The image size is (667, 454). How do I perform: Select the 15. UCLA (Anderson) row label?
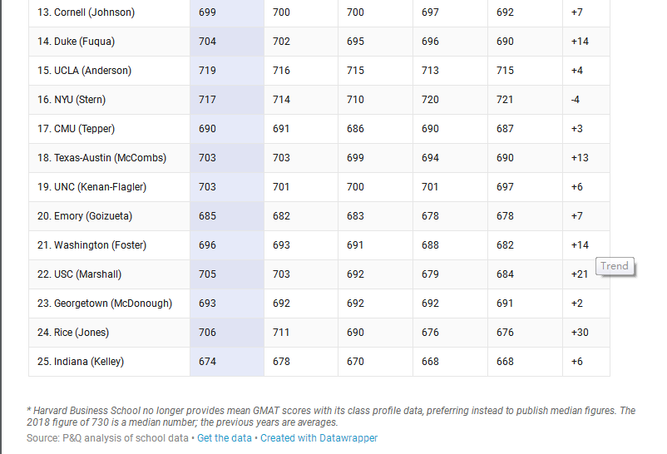click(84, 70)
